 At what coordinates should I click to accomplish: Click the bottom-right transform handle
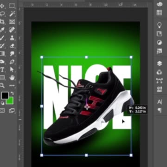pos(131,155)
